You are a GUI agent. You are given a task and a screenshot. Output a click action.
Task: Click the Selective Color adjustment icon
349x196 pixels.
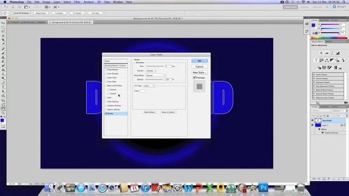pos(340,68)
